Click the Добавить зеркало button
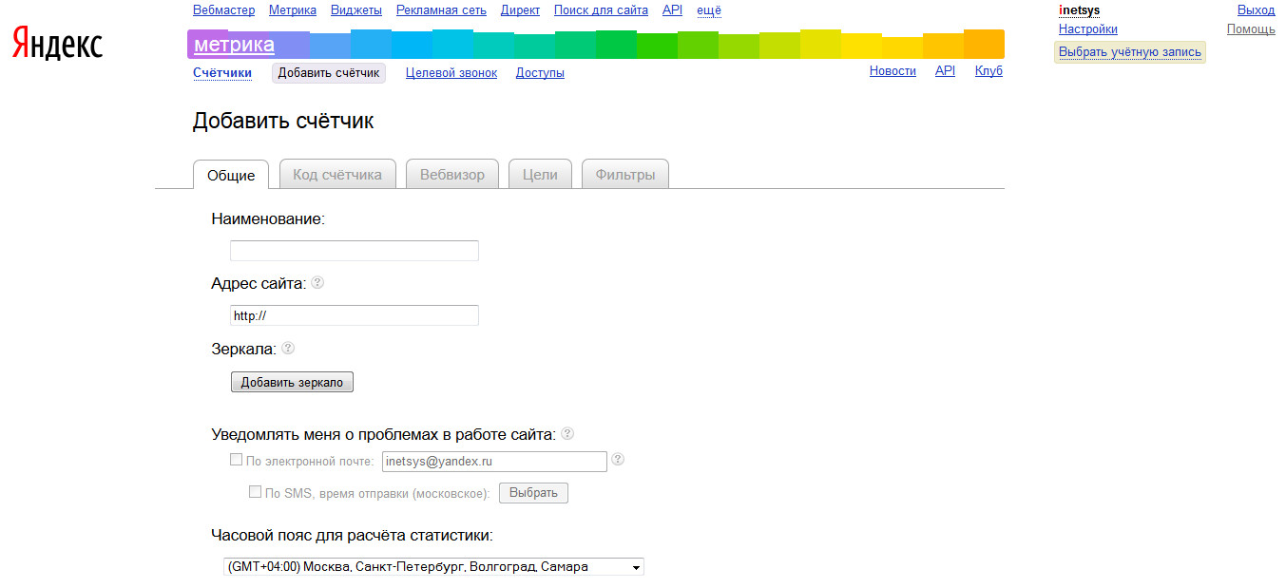 293,382
